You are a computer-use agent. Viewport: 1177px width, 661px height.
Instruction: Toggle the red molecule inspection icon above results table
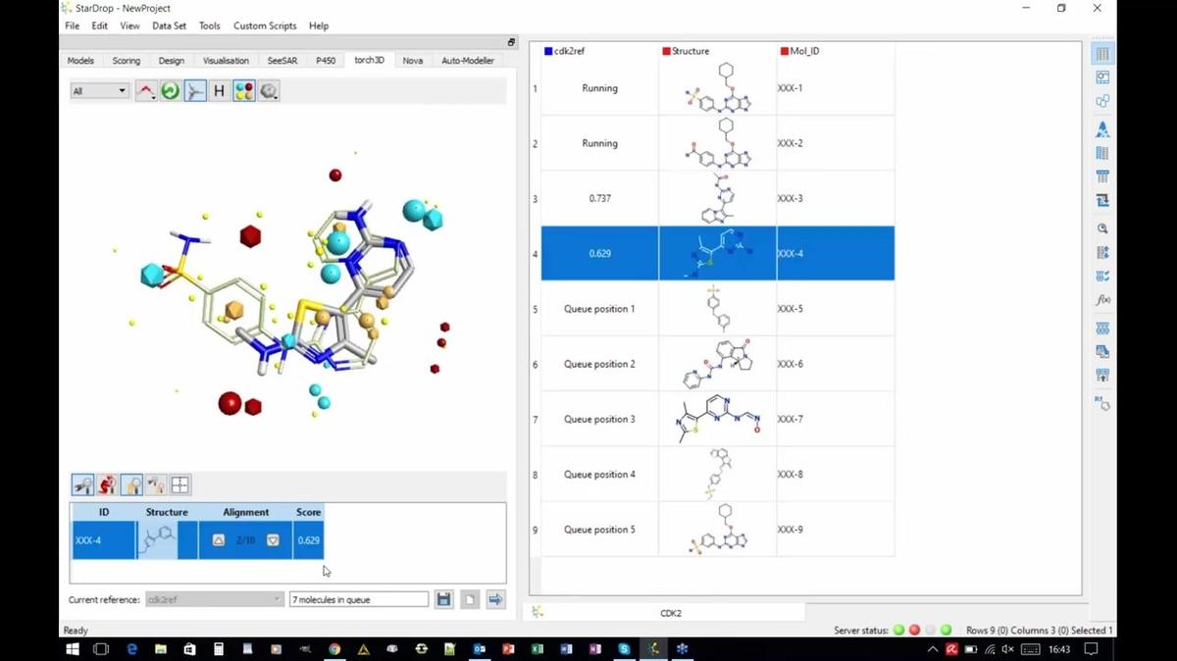coord(107,483)
